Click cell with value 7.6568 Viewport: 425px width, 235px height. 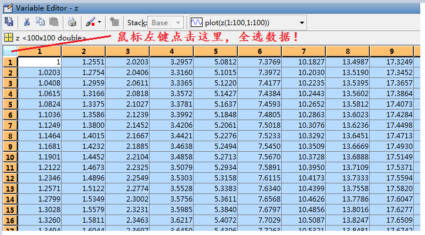[259, 199]
